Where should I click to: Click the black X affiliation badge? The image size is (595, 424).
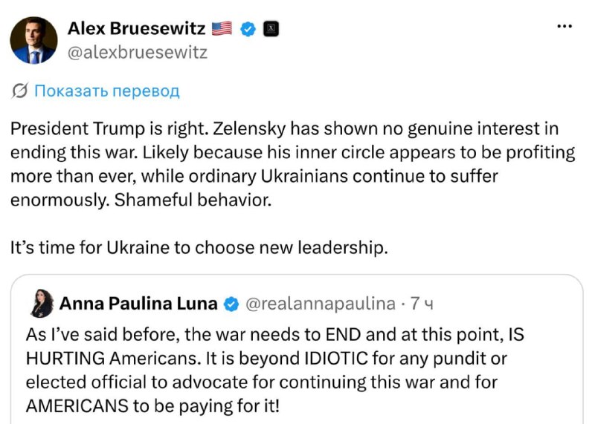point(271,29)
